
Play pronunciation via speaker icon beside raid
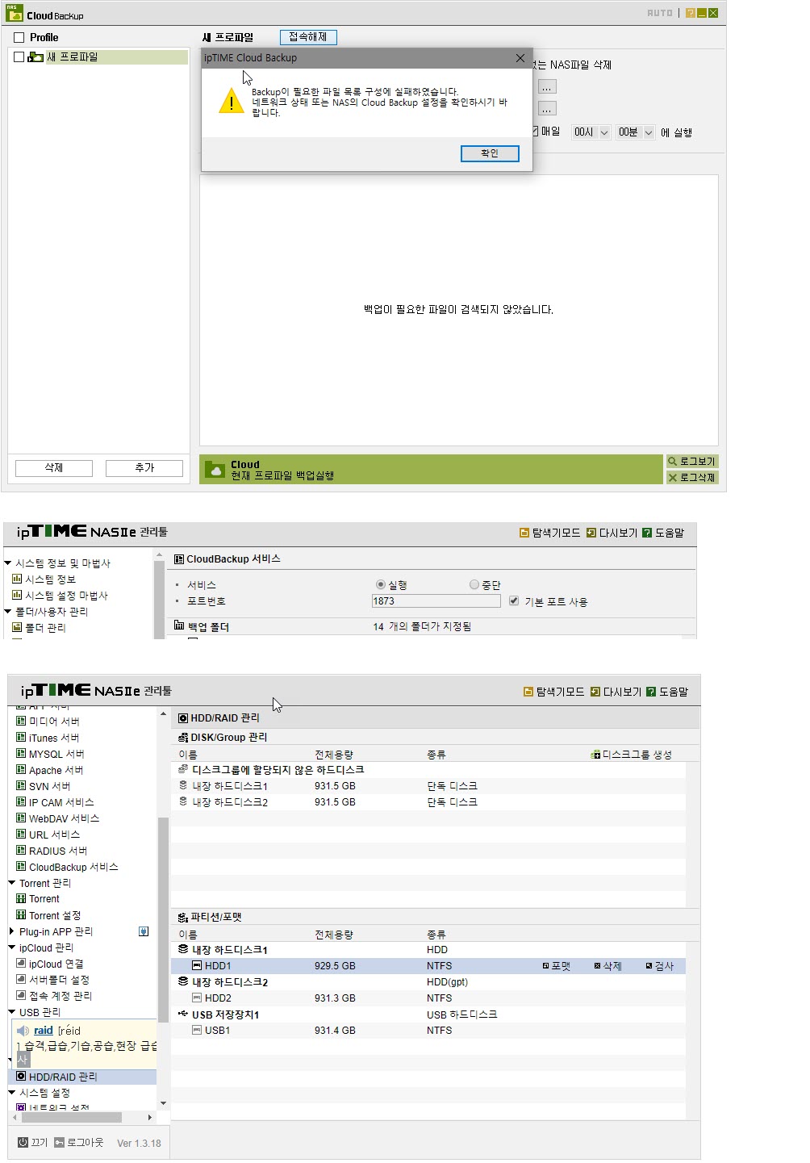click(23, 1031)
